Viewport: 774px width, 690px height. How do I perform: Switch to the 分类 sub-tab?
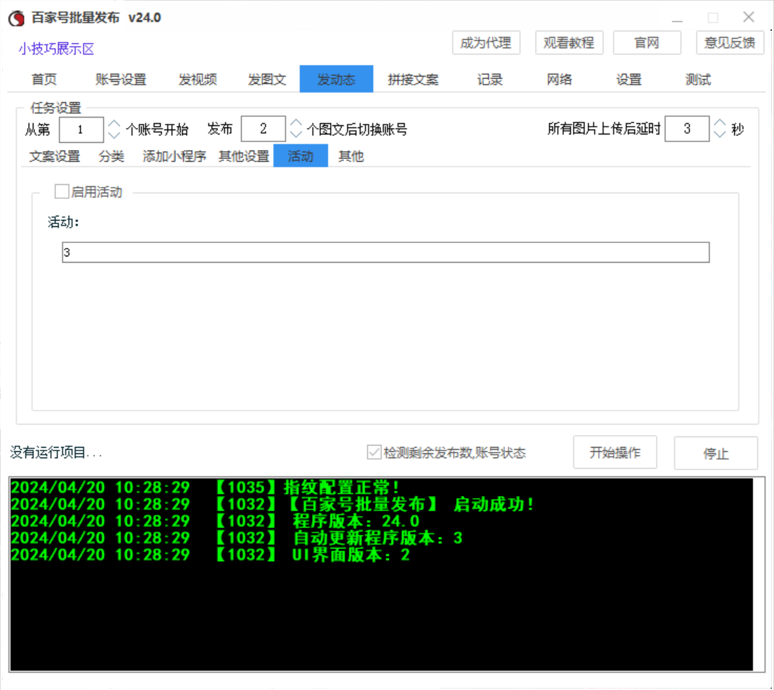point(111,156)
